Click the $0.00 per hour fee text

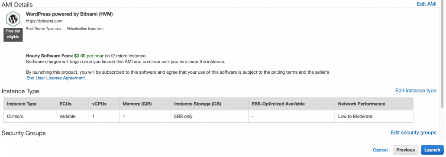89,56
